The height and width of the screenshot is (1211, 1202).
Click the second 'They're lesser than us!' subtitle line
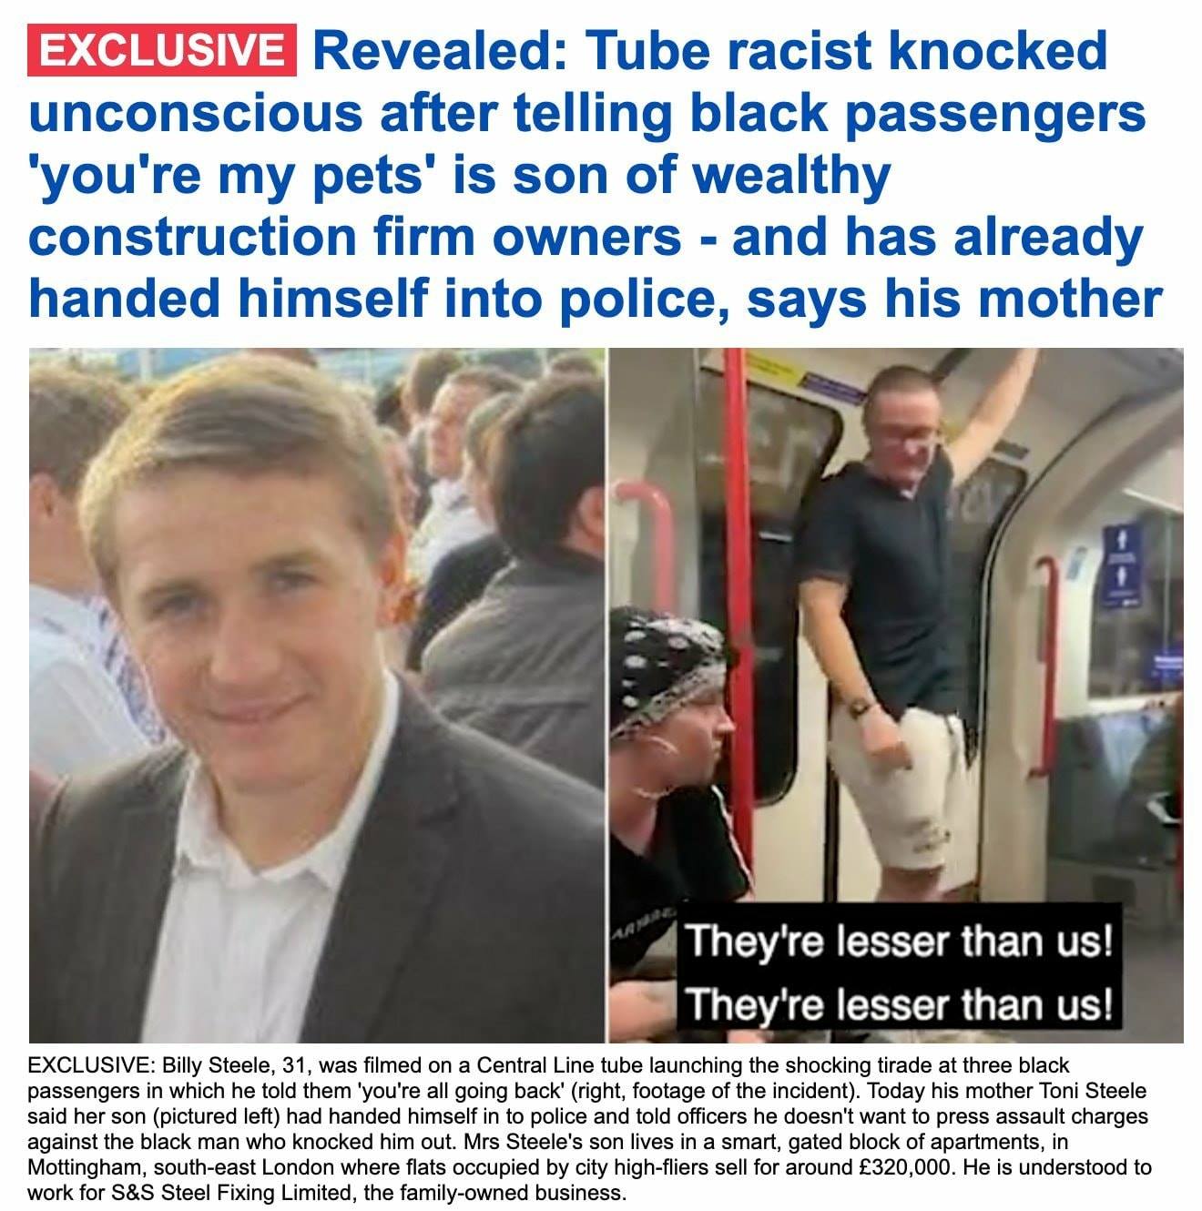900,1004
